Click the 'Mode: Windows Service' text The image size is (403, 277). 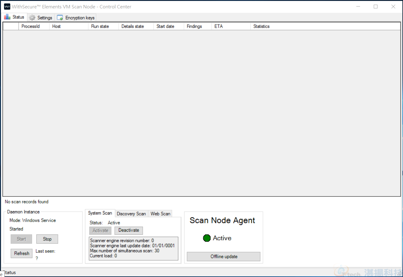tap(33, 220)
